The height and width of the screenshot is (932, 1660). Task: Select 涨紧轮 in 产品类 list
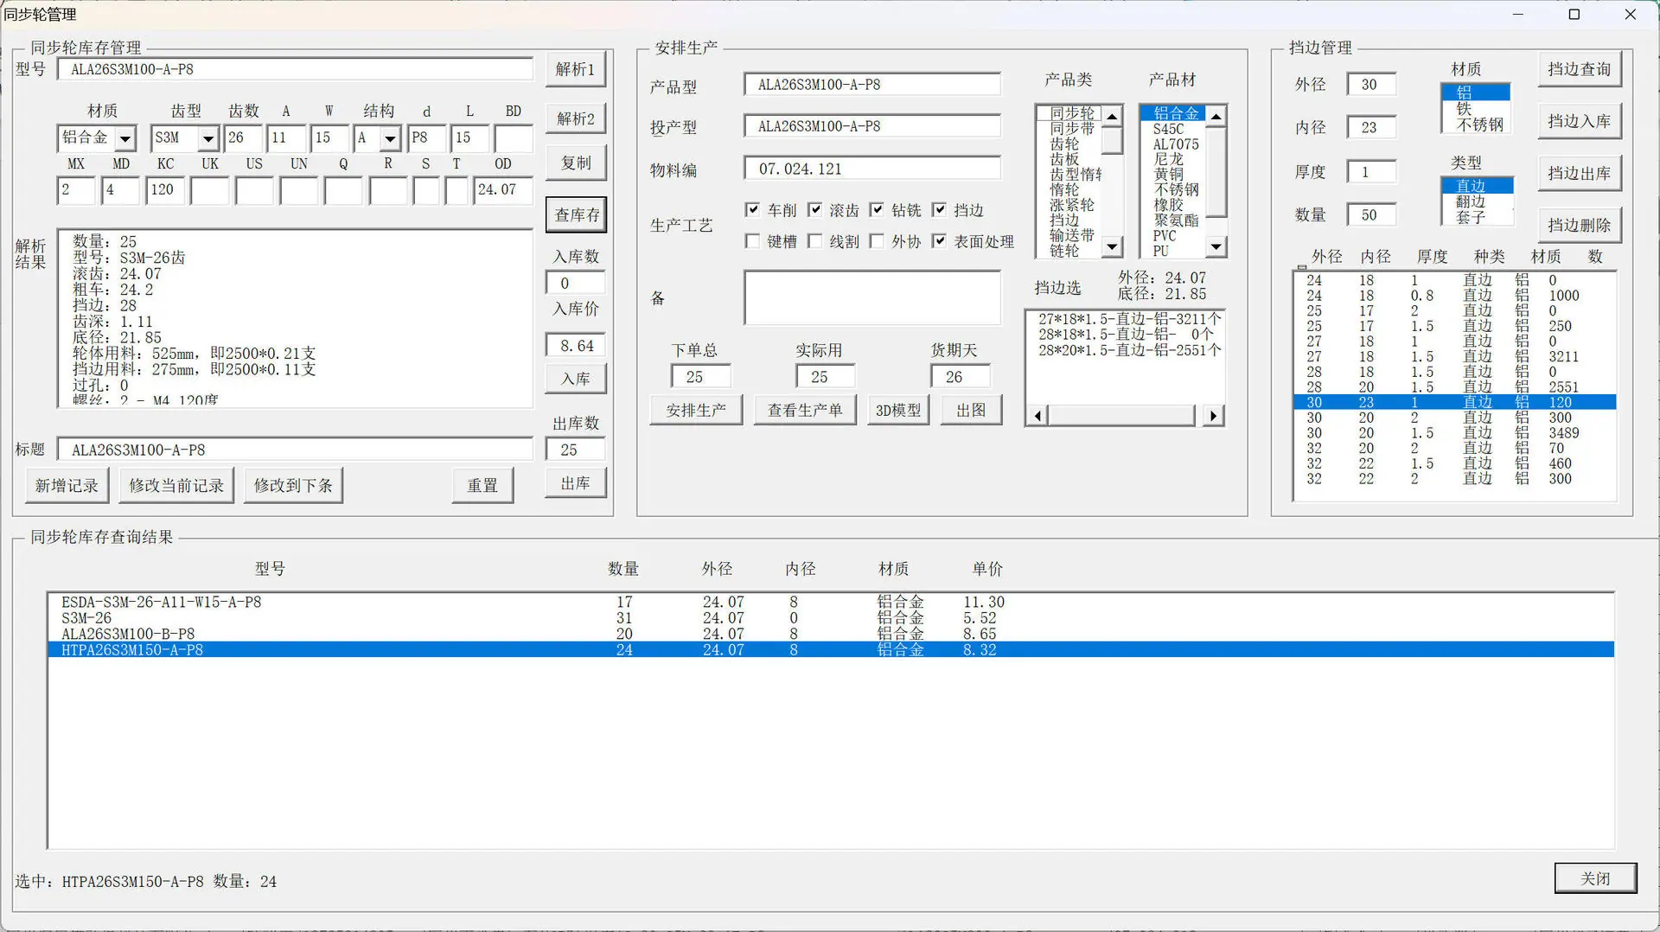pos(1069,205)
